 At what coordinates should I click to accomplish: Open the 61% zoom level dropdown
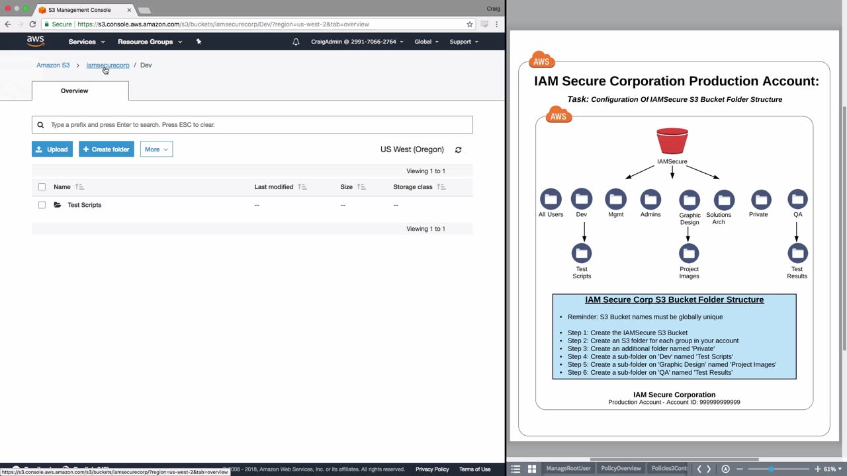click(832, 469)
